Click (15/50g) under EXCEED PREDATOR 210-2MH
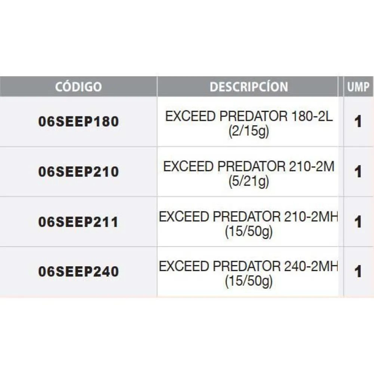 (249, 232)
